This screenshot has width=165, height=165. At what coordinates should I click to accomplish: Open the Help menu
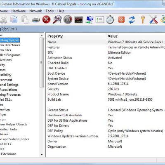[x=61, y=11]
